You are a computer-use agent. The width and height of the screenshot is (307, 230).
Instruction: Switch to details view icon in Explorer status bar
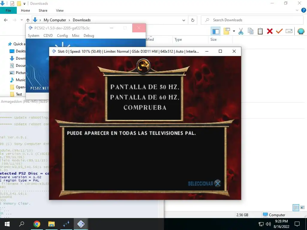pos(296,208)
